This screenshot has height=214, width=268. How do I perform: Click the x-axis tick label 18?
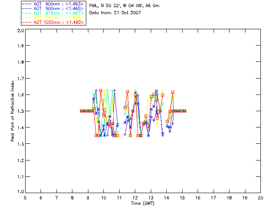click(x=229, y=198)
